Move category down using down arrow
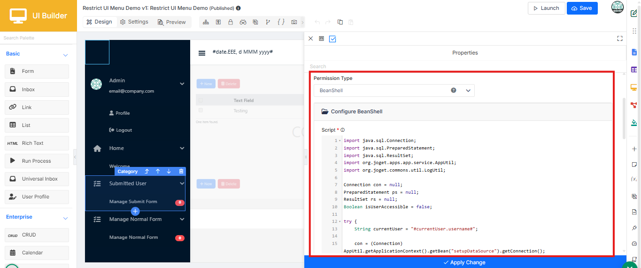This screenshot has width=641, height=268. [169, 172]
